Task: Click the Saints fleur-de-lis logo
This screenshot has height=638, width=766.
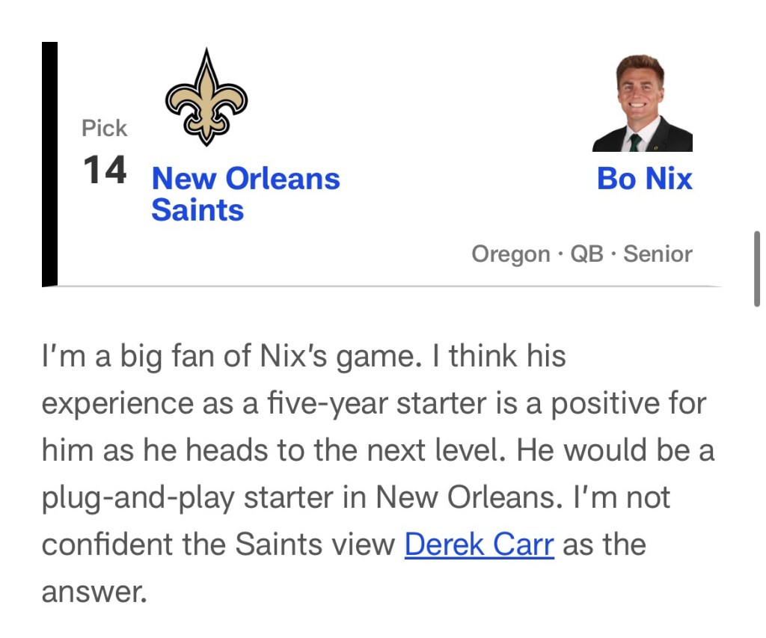Action: click(205, 97)
